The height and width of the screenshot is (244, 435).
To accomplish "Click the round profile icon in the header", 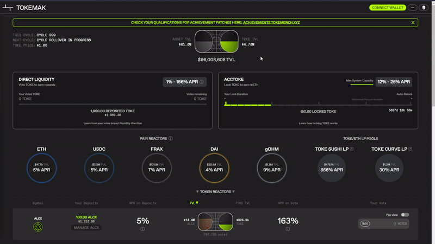I will click(x=424, y=8).
